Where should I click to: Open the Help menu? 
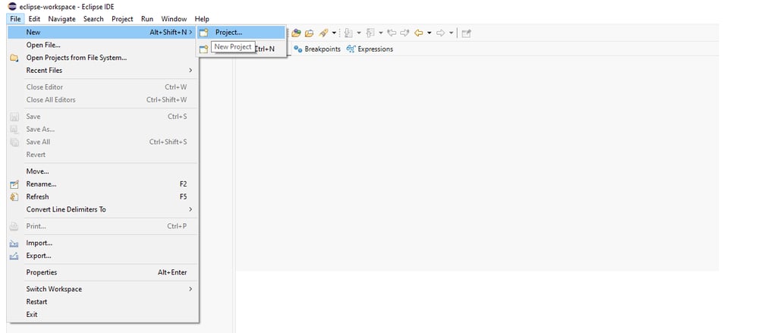(x=202, y=19)
